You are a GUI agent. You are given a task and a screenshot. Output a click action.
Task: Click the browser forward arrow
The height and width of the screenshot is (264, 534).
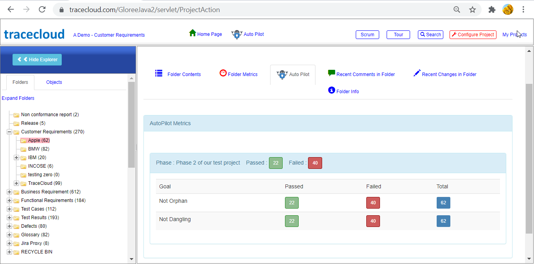pyautogui.click(x=27, y=10)
